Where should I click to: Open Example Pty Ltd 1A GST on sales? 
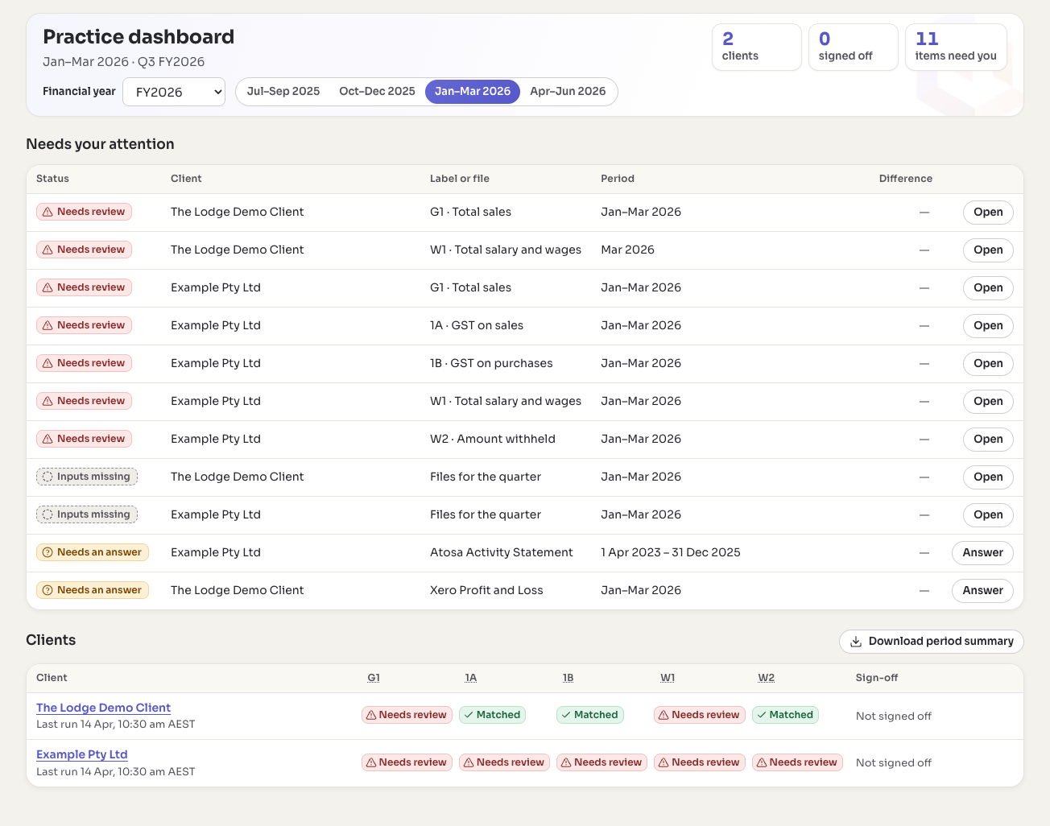pos(988,326)
